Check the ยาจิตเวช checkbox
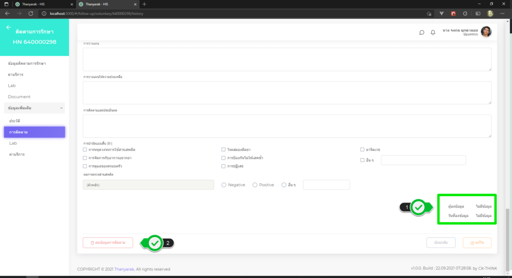 coord(362,149)
